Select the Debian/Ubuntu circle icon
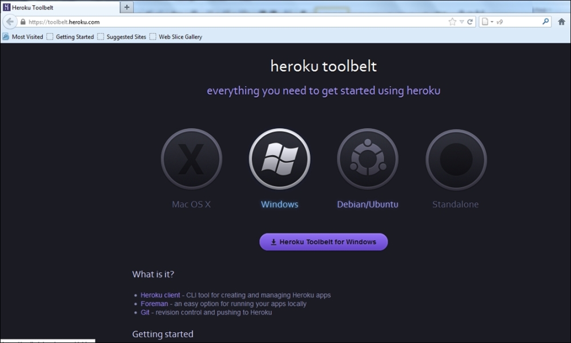The height and width of the screenshot is (343, 571). pyautogui.click(x=368, y=159)
